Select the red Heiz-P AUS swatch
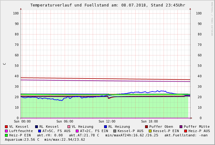This screenshot has width=215, height=145. 186,131
